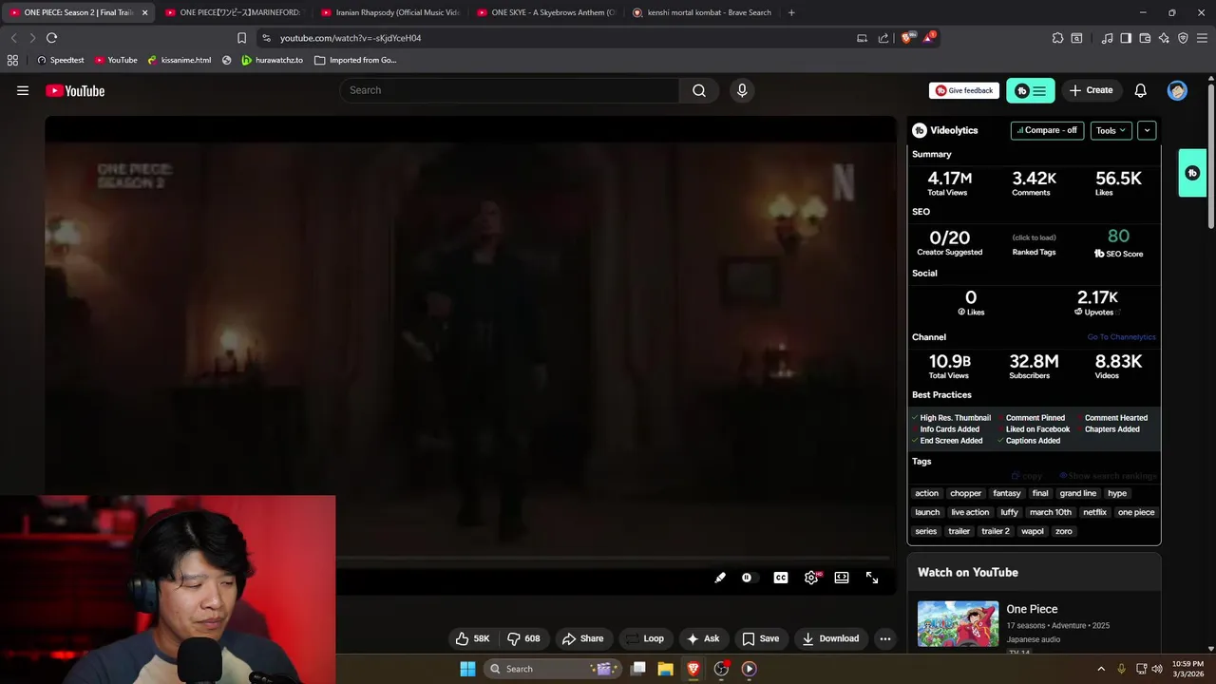Switch to ONE SKYE Skyebrows Anthem tab

click(x=545, y=12)
